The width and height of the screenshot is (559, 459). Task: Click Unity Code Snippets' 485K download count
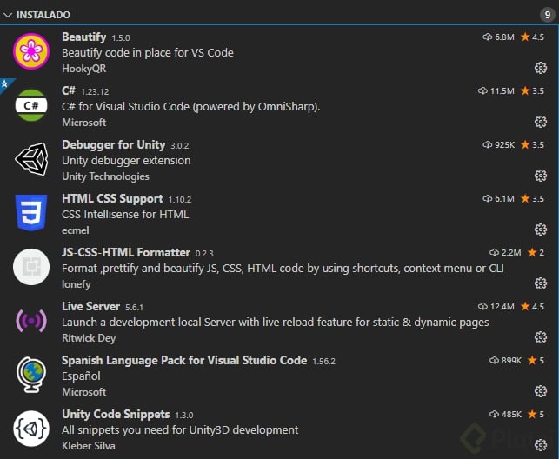click(505, 414)
